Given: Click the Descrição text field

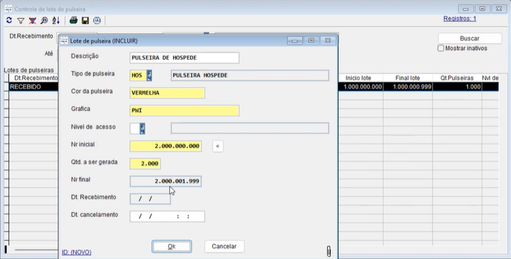Looking at the screenshot, I should click(x=184, y=57).
